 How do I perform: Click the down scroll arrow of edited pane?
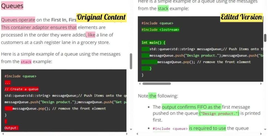(265, 129)
